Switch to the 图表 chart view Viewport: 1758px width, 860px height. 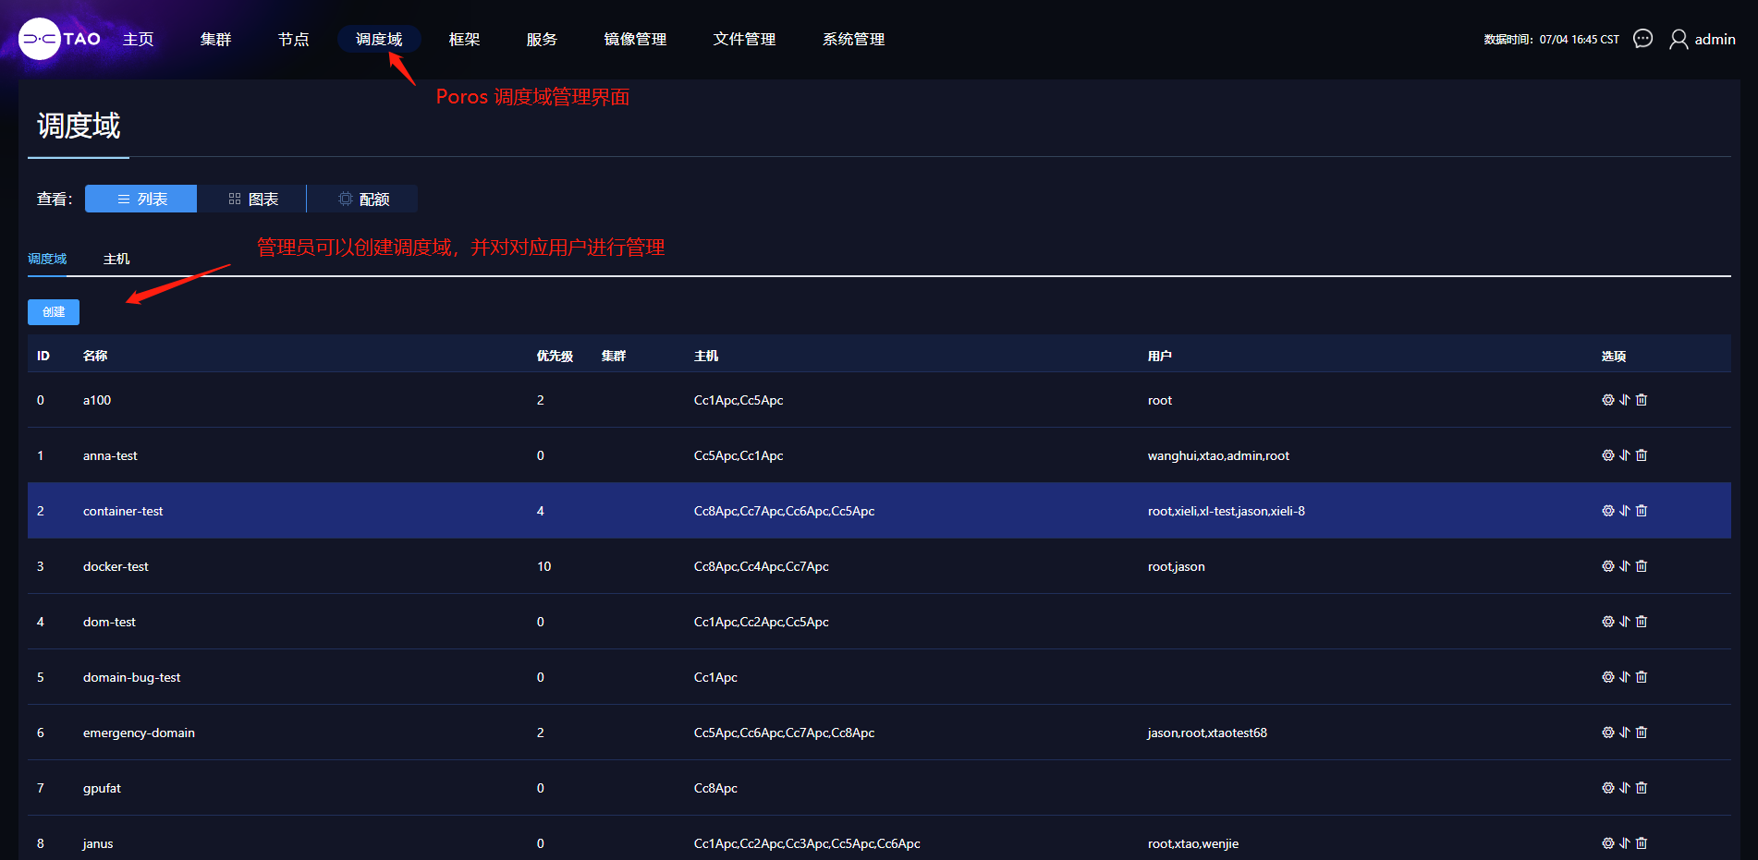252,199
